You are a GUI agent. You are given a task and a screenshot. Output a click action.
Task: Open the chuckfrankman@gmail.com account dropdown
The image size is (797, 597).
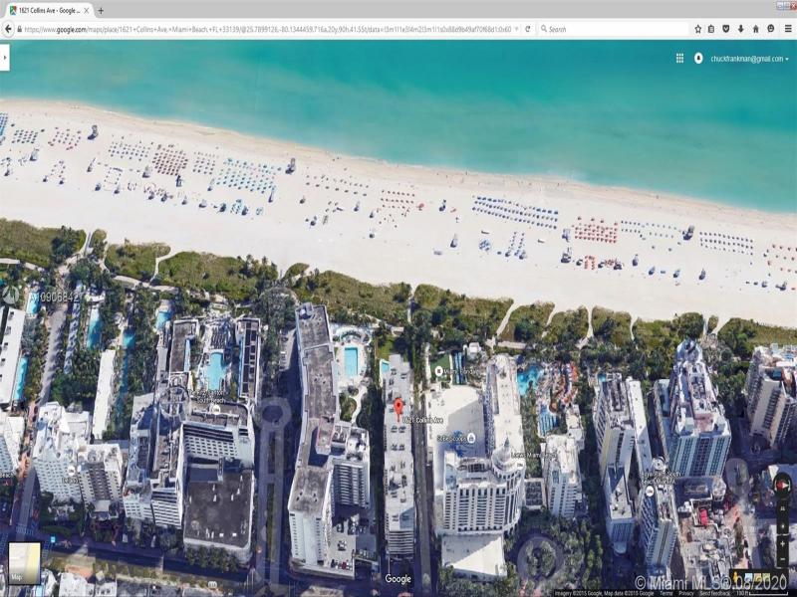(x=749, y=59)
